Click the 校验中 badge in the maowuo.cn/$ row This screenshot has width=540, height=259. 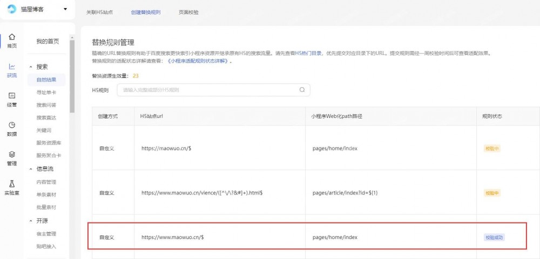point(492,149)
